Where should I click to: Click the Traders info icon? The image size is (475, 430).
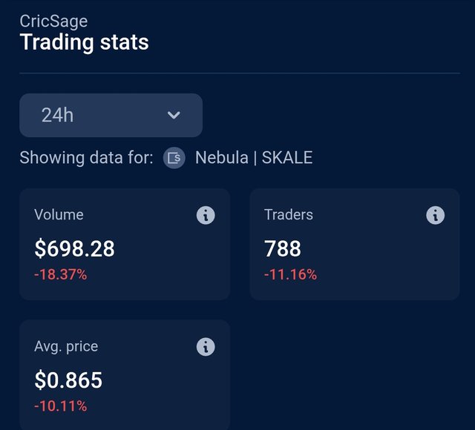point(436,216)
